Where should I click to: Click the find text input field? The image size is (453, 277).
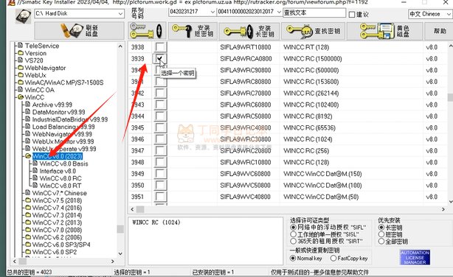pos(314,13)
